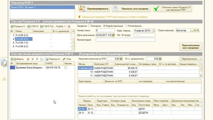
Task: Click the Номер пачки input field
Action: (x=105, y=30)
